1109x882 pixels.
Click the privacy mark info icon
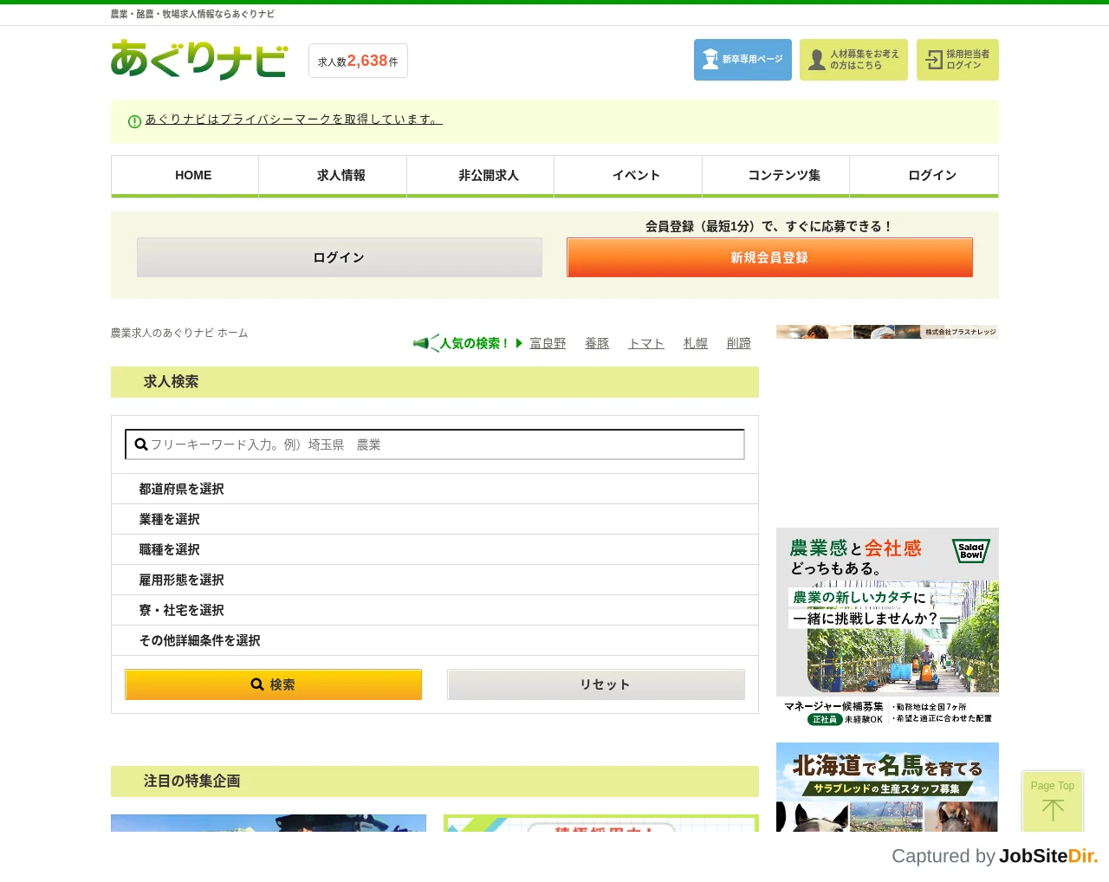[x=134, y=121]
